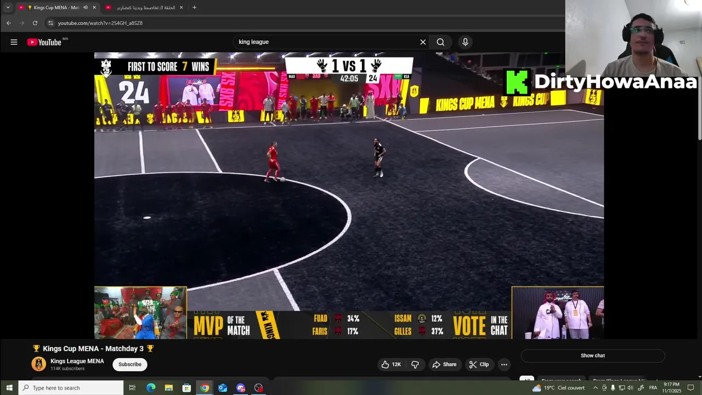Open the volume speaker icon in system tray

(630, 388)
